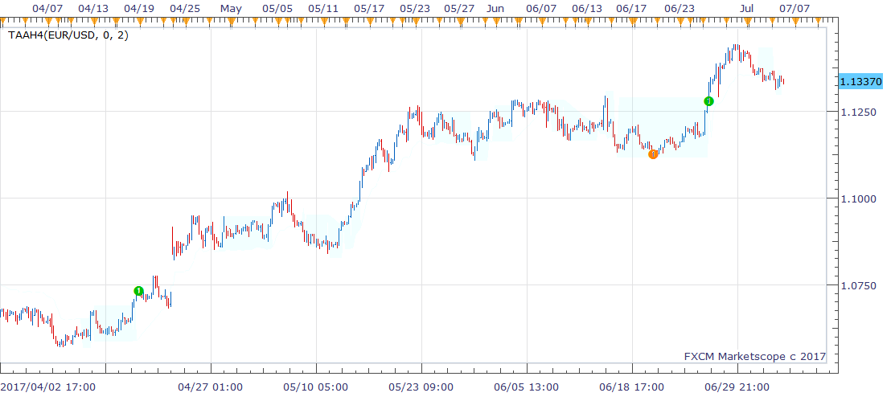891x397 pixels.
Task: Click the 04/25 date label on the top axis
Action: click(x=185, y=9)
